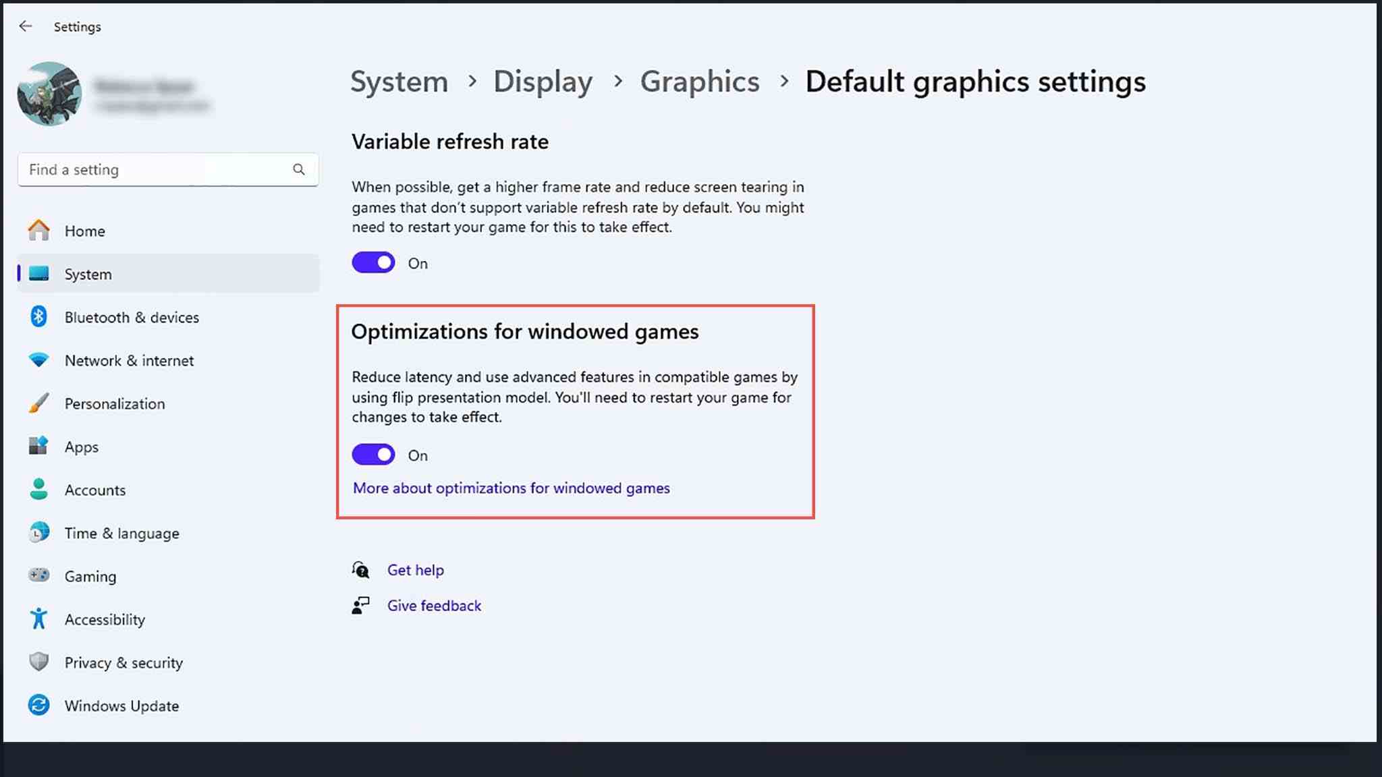Click Get help link
1382x777 pixels.
[x=416, y=569]
